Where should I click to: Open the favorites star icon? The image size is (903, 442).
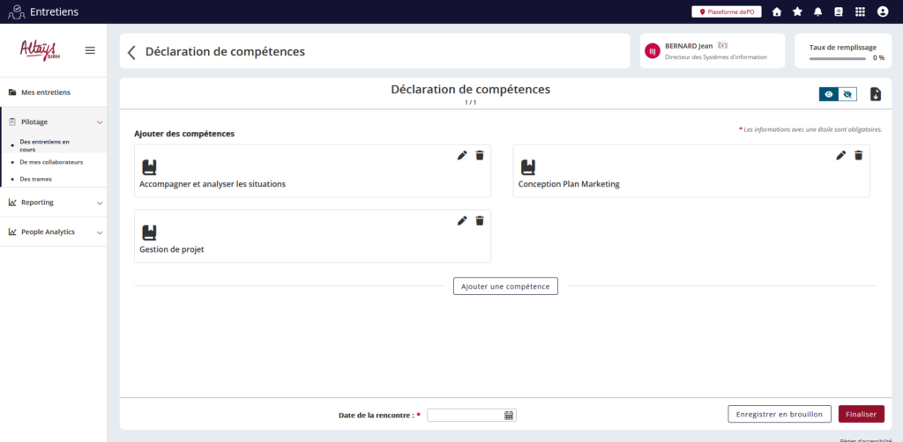797,11
